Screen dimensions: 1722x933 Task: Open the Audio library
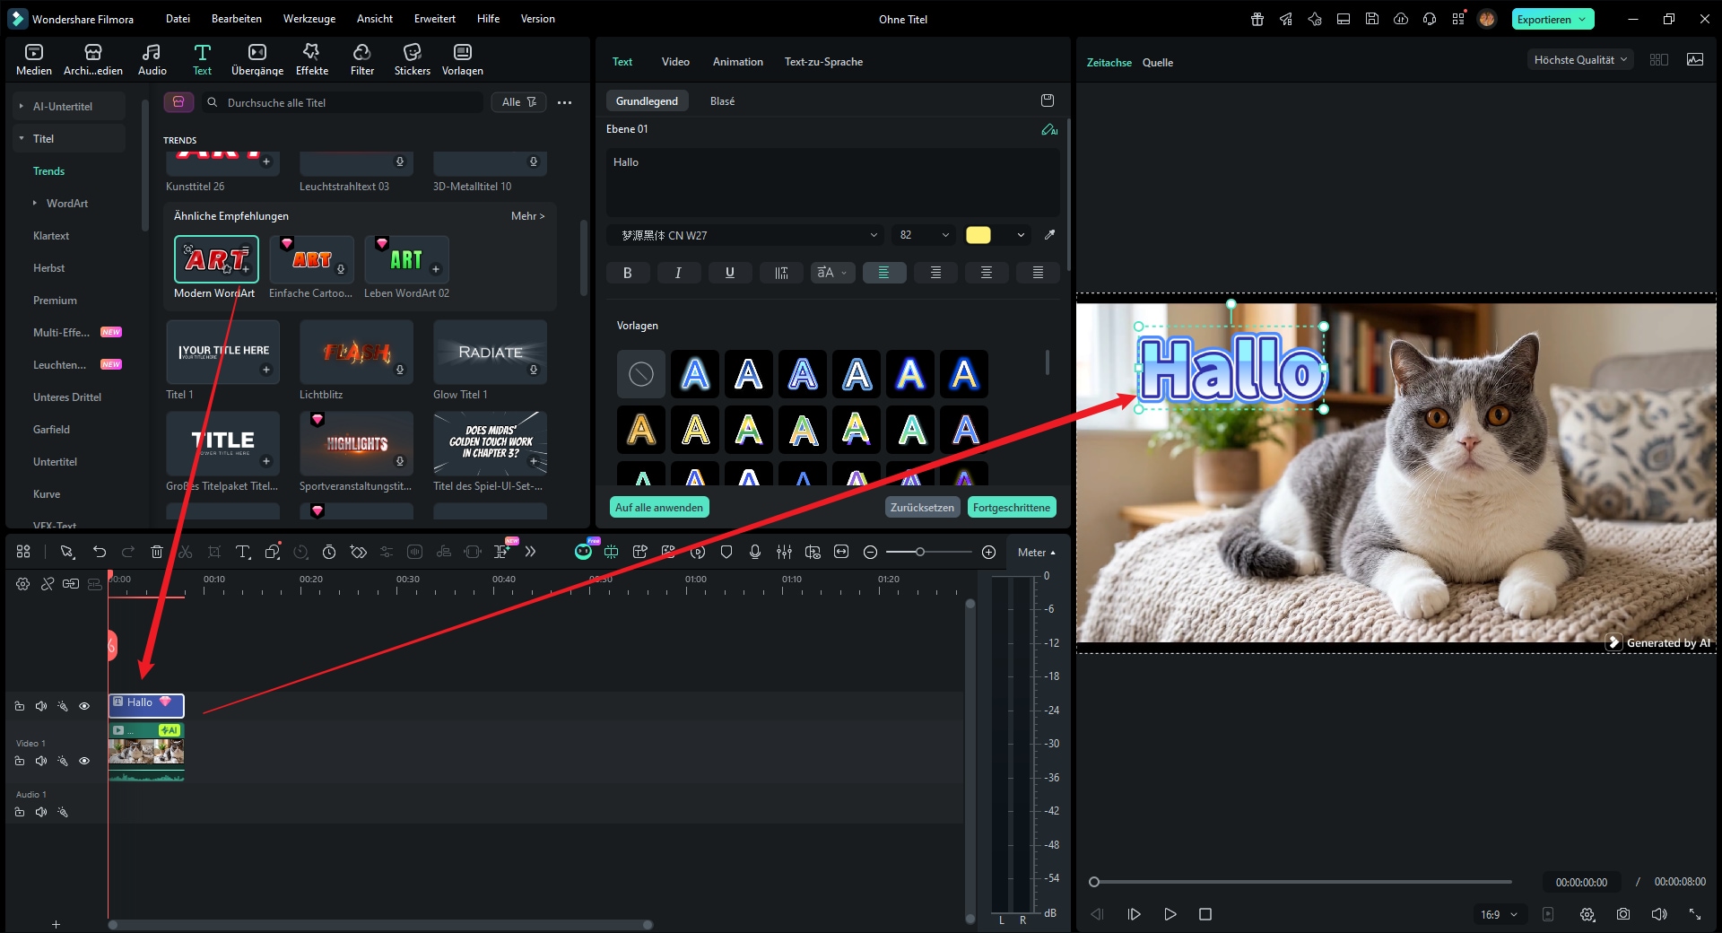[x=152, y=59]
